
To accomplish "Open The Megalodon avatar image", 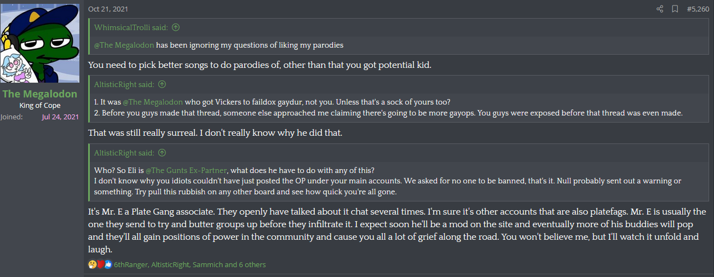I will [40, 43].
